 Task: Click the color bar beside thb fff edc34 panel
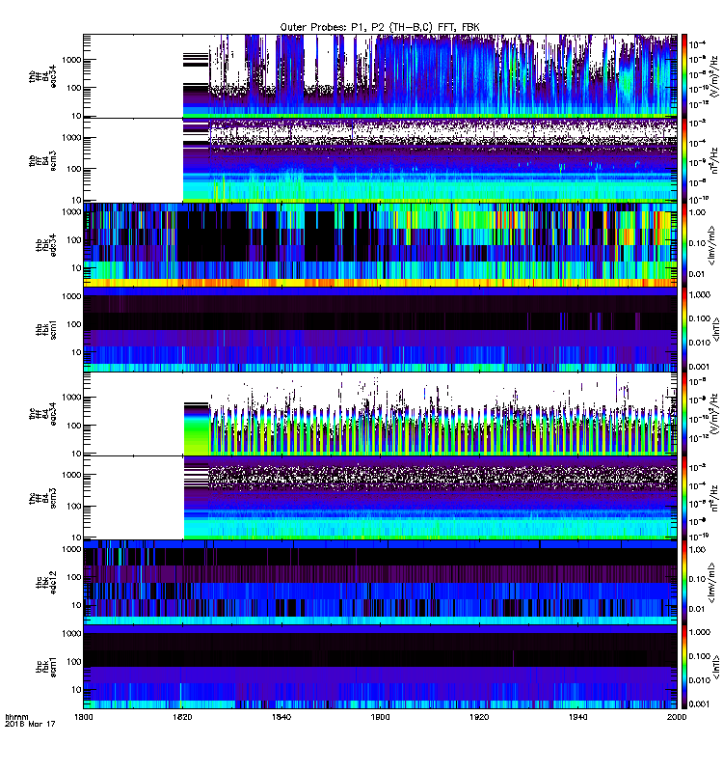point(683,76)
